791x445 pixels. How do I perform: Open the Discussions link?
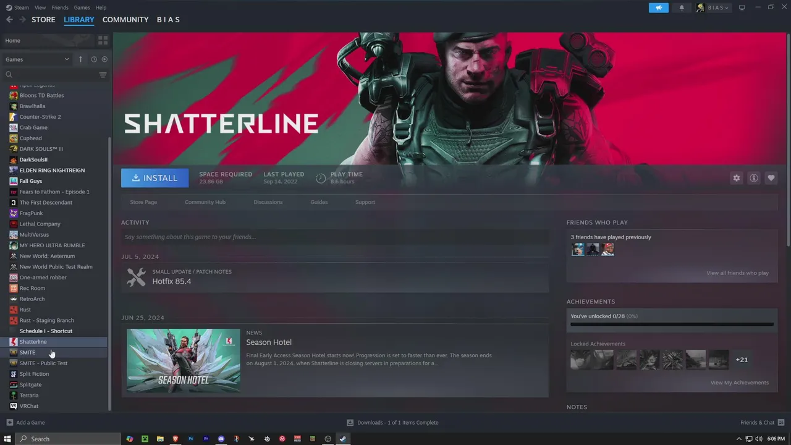(x=268, y=202)
